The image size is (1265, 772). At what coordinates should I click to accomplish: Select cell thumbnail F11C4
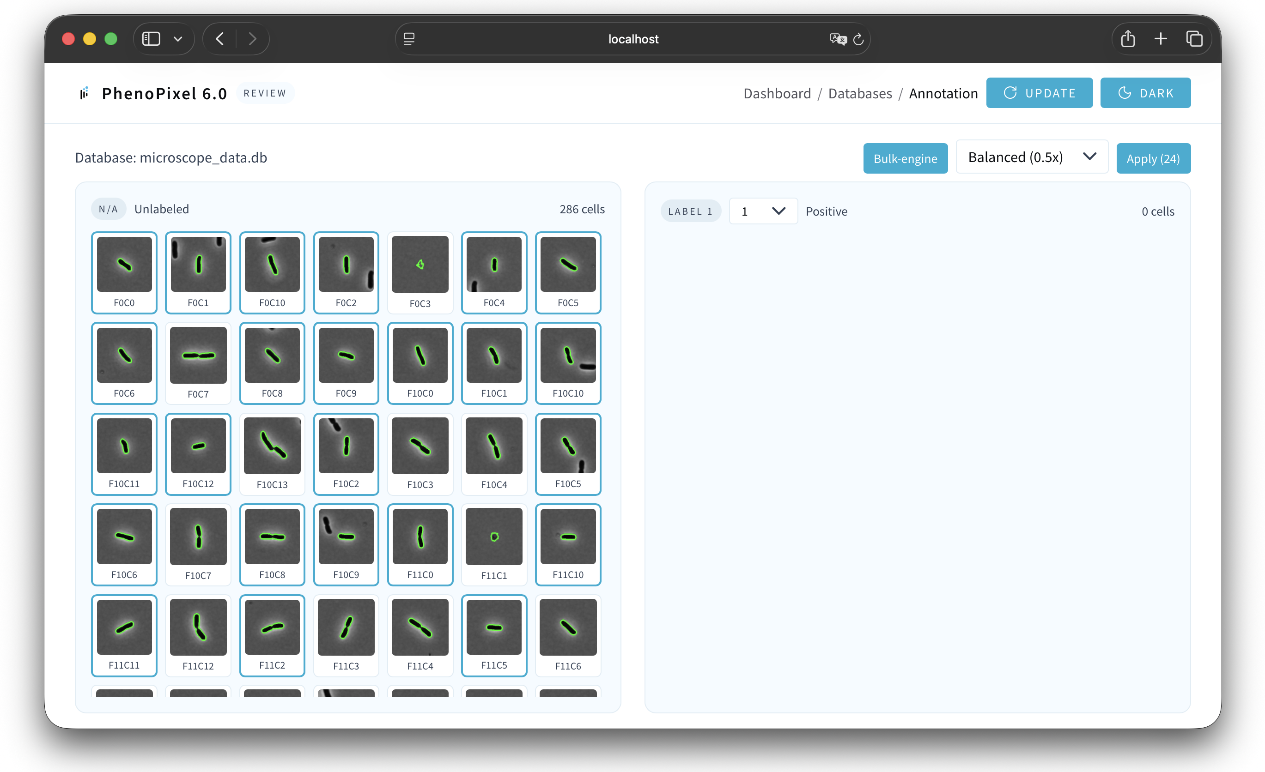[x=420, y=627]
